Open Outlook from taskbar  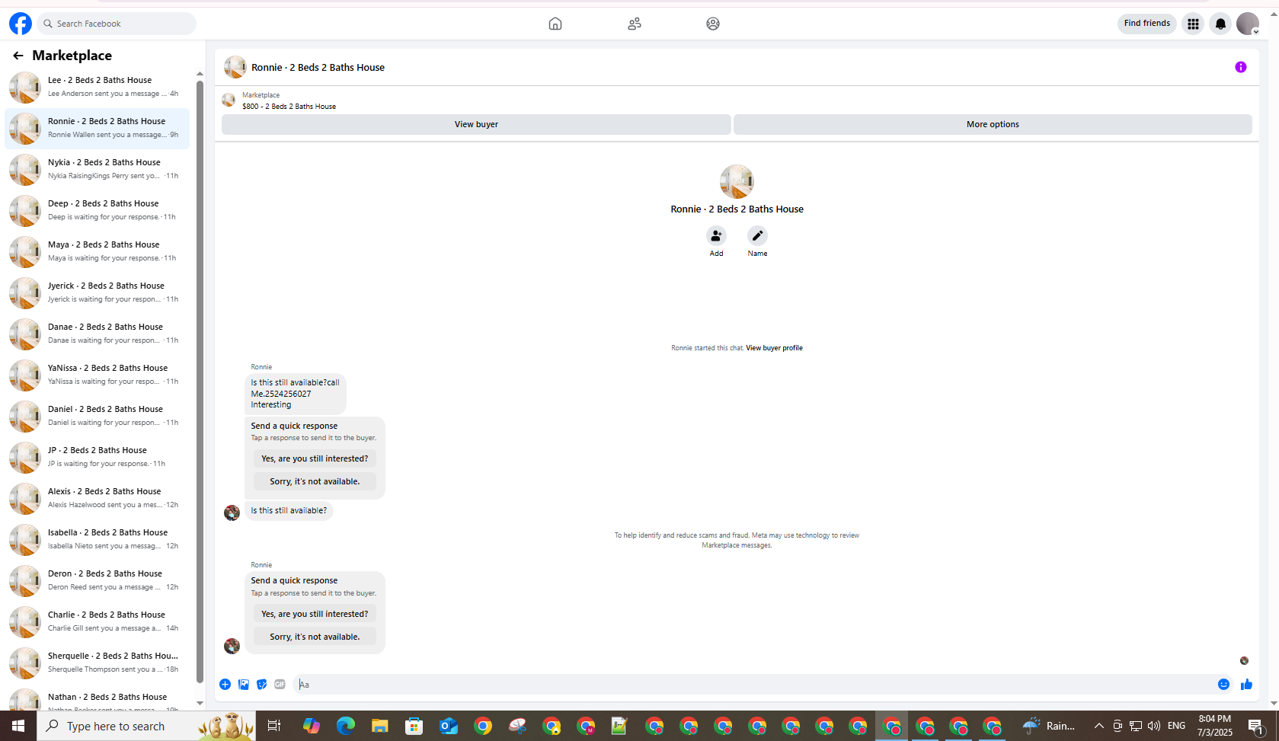pyautogui.click(x=449, y=726)
